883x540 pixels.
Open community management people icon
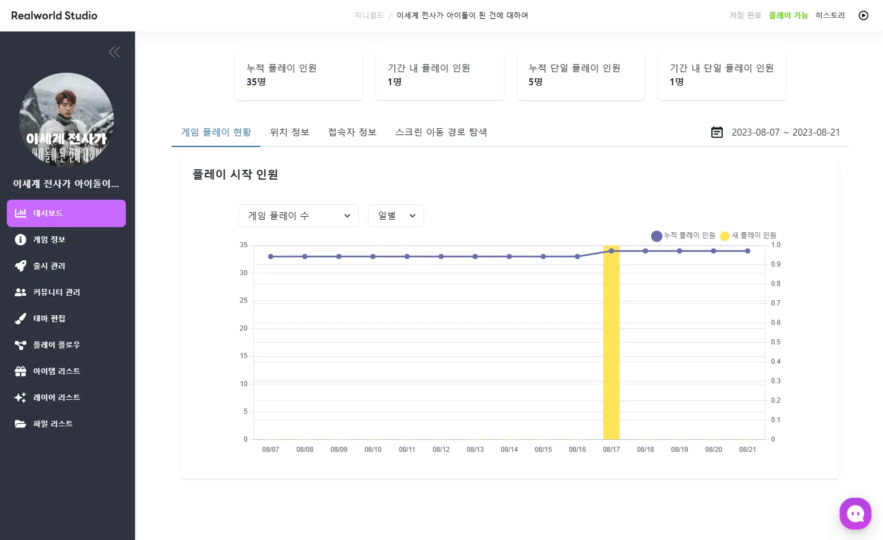21,292
